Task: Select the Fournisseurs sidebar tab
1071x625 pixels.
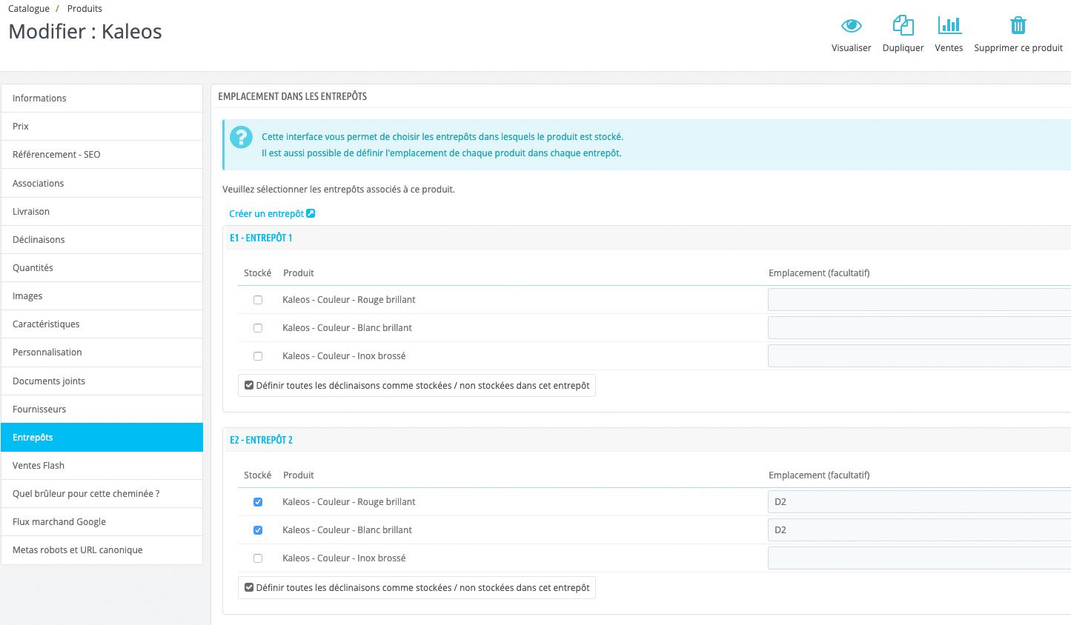Action: click(102, 410)
